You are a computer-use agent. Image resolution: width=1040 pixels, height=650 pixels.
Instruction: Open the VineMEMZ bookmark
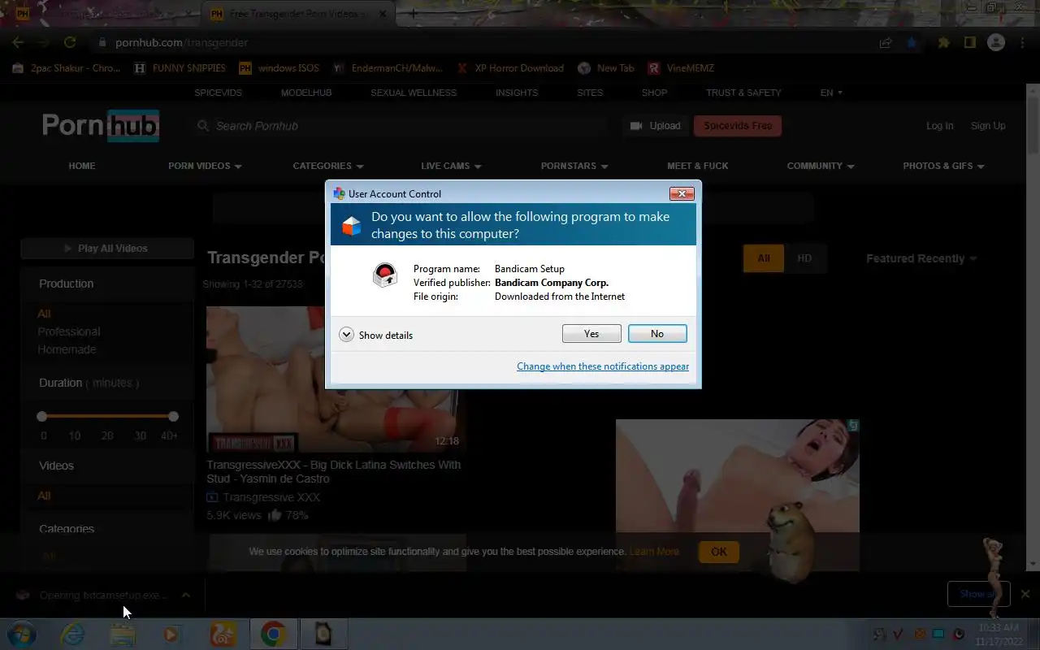(x=681, y=68)
